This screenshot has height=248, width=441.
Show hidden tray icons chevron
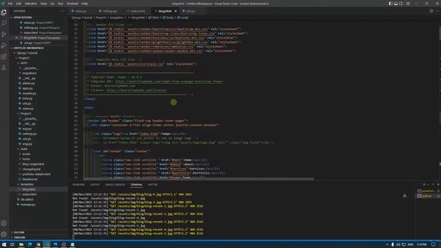387,245
